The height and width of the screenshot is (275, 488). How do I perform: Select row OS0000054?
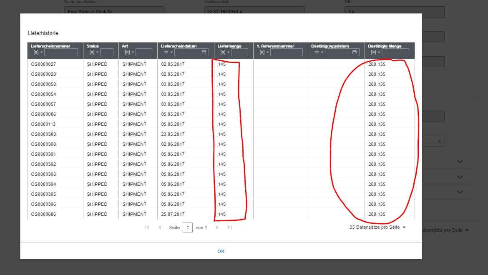coord(221,94)
